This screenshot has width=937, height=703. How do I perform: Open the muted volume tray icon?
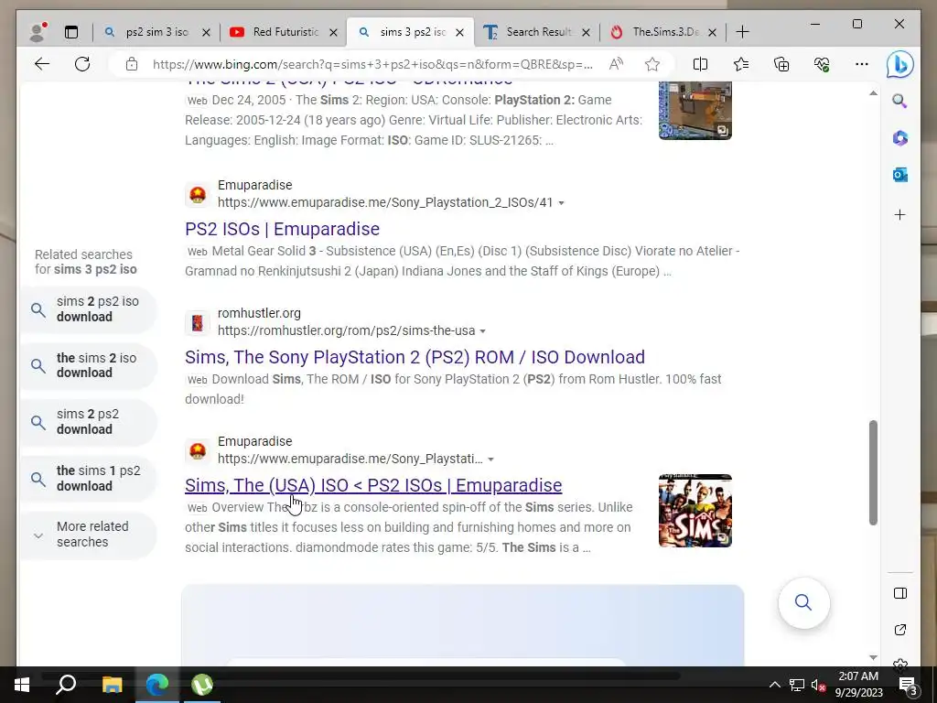click(817, 685)
